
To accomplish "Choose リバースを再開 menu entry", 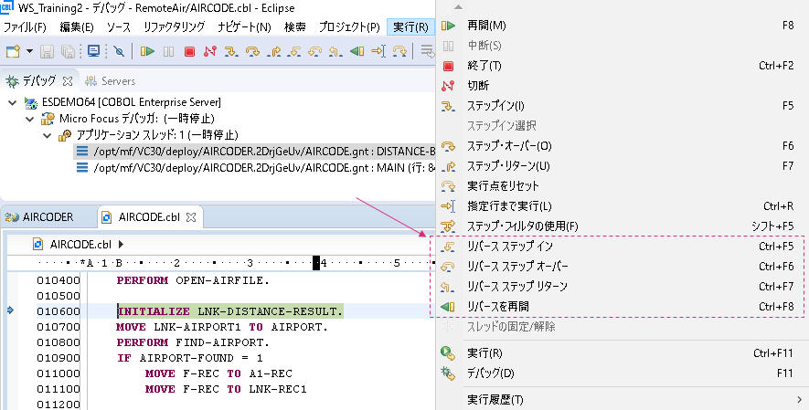I will coord(623,307).
